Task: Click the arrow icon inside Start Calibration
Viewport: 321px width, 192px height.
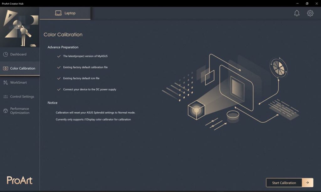Action: [x=308, y=183]
